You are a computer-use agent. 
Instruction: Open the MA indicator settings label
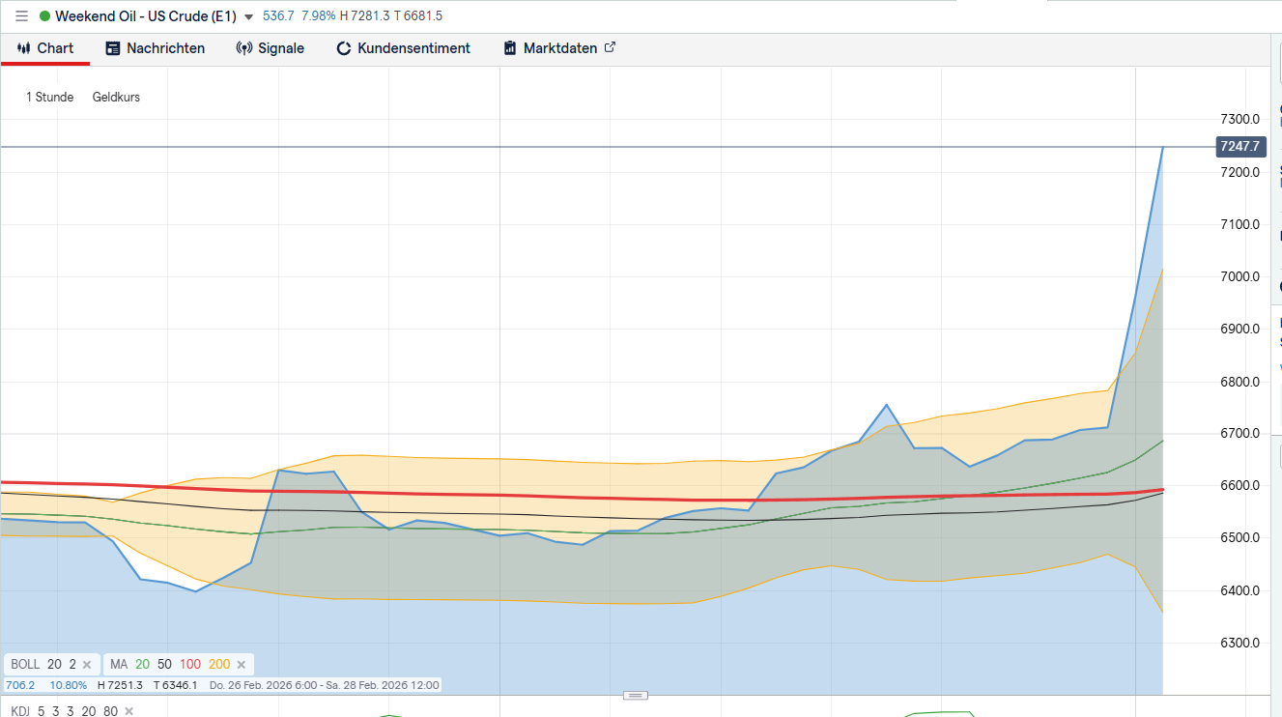coord(119,665)
